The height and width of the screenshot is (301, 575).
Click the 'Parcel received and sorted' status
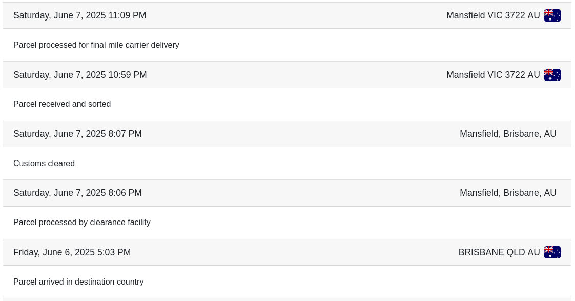[62, 104]
